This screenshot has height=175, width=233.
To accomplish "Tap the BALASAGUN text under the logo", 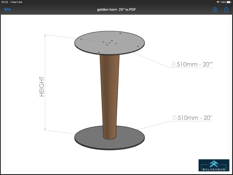I will [x=214, y=169].
